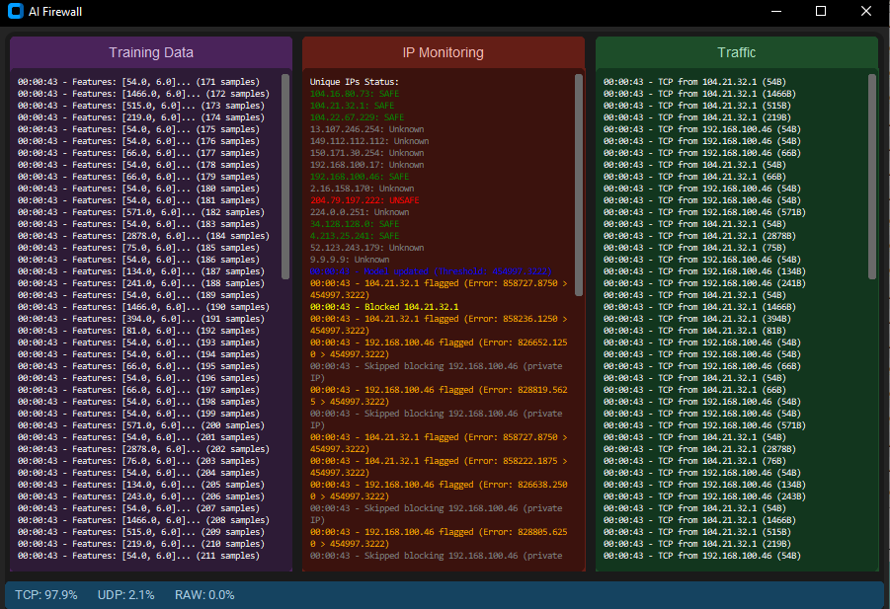Select the Training Data panel header
890x609 pixels.
click(x=151, y=52)
